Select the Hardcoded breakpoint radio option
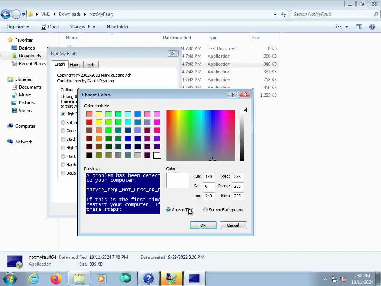 [x=63, y=165]
